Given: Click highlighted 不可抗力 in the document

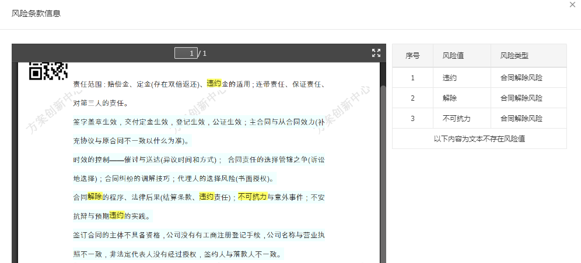Looking at the screenshot, I should pos(252,197).
